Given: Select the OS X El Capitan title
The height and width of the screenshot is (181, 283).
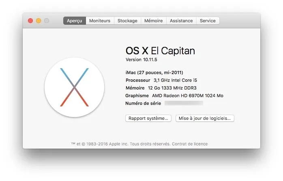Looking at the screenshot, I should 160,51.
